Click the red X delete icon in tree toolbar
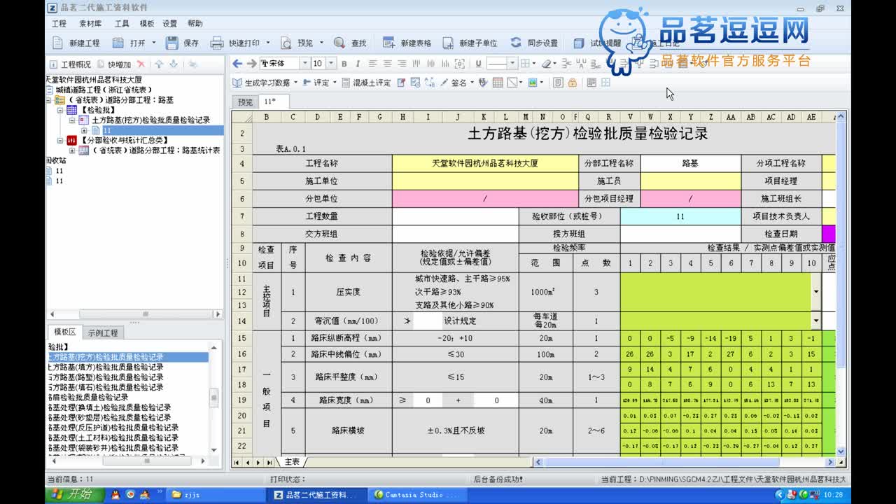The width and height of the screenshot is (896, 504). pos(141,64)
